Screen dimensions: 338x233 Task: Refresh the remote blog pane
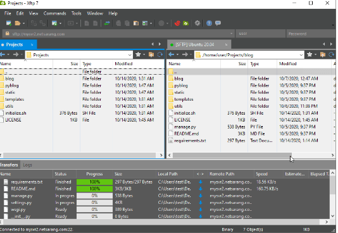331,54
